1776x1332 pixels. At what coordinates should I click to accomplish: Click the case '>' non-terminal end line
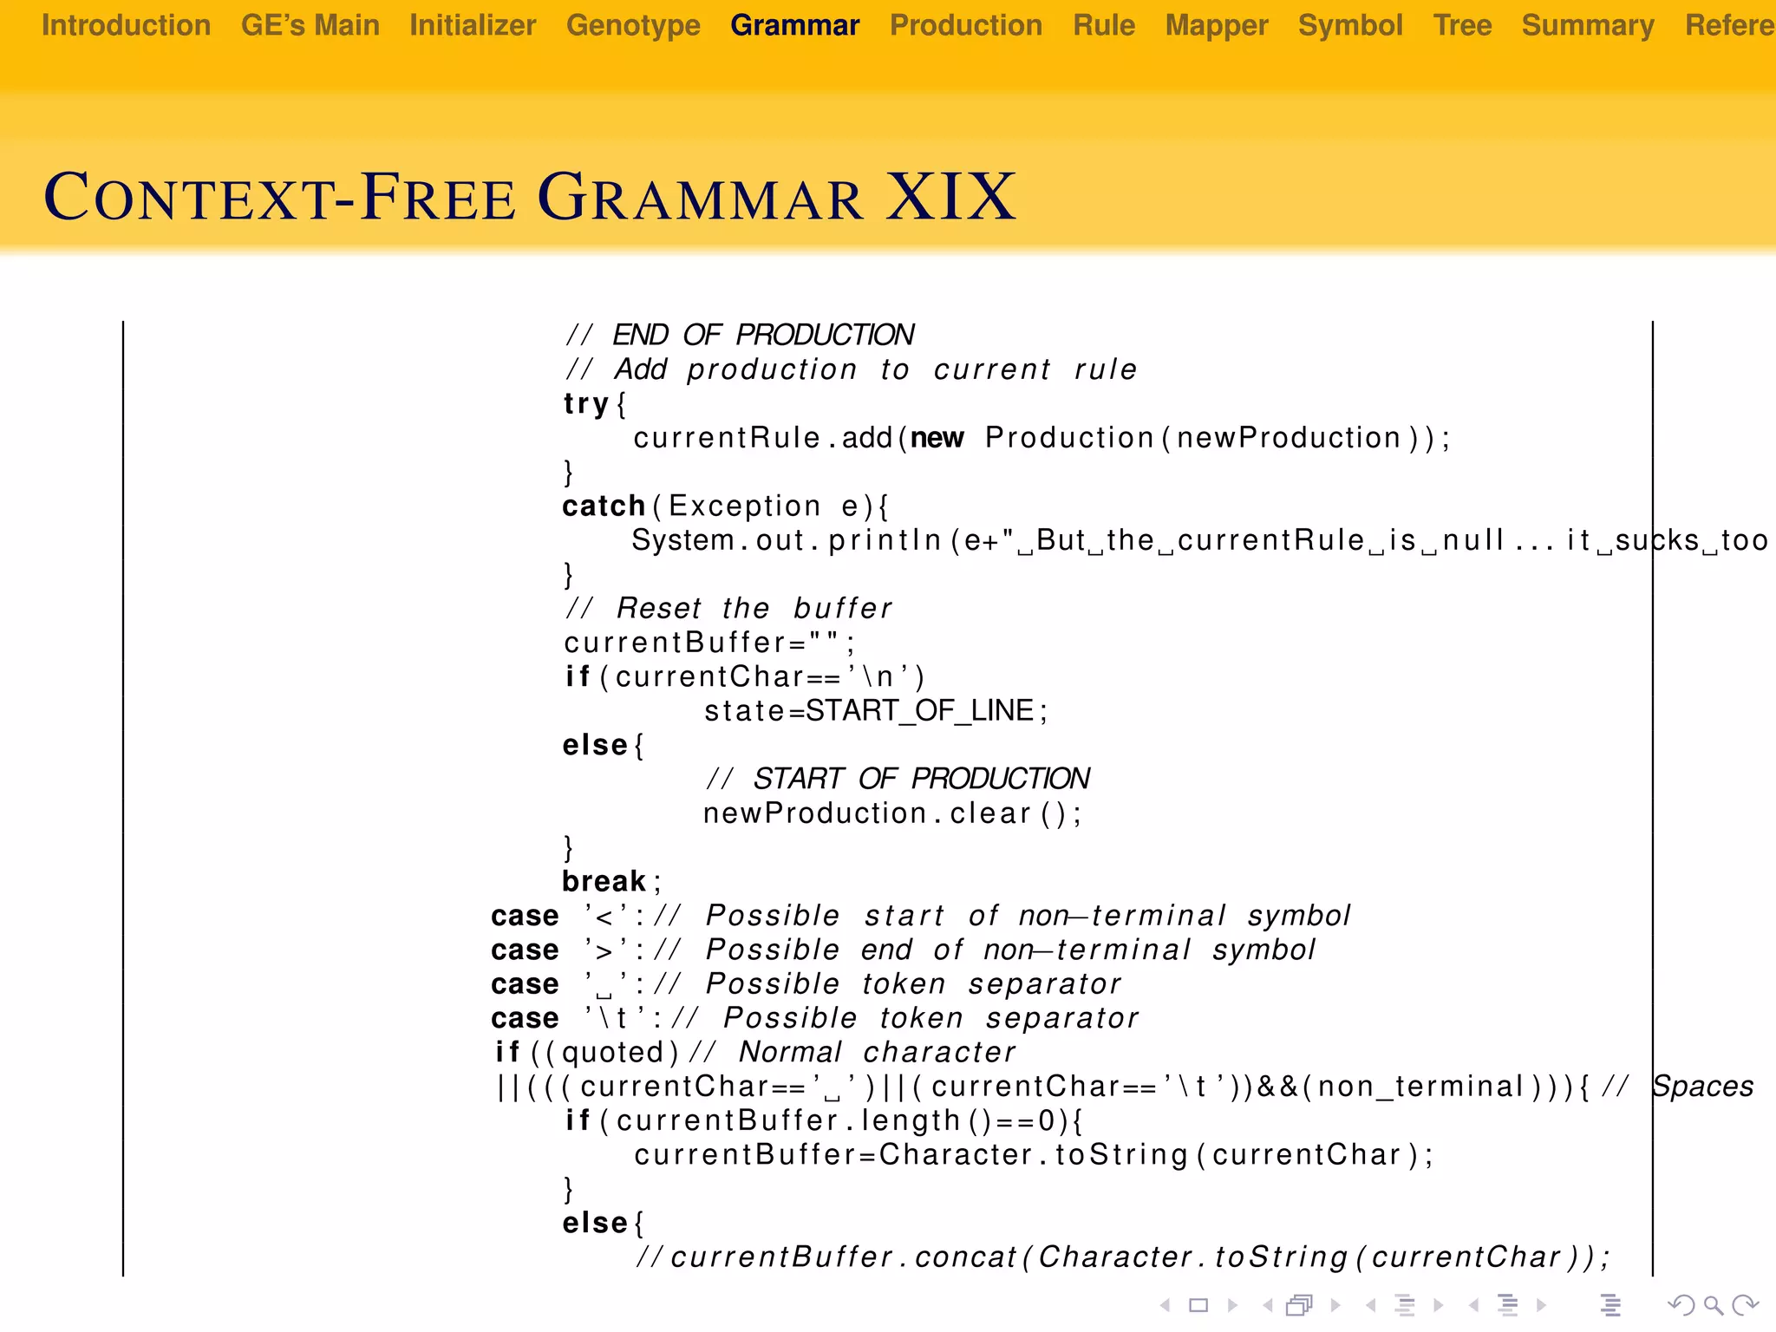point(904,950)
